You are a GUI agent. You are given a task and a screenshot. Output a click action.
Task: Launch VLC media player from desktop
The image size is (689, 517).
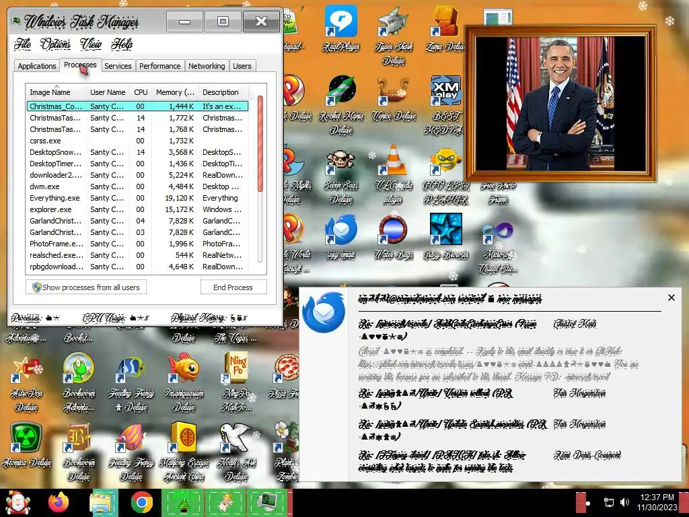click(394, 174)
